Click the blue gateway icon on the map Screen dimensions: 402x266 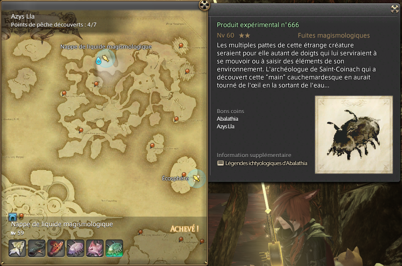click(x=13, y=217)
